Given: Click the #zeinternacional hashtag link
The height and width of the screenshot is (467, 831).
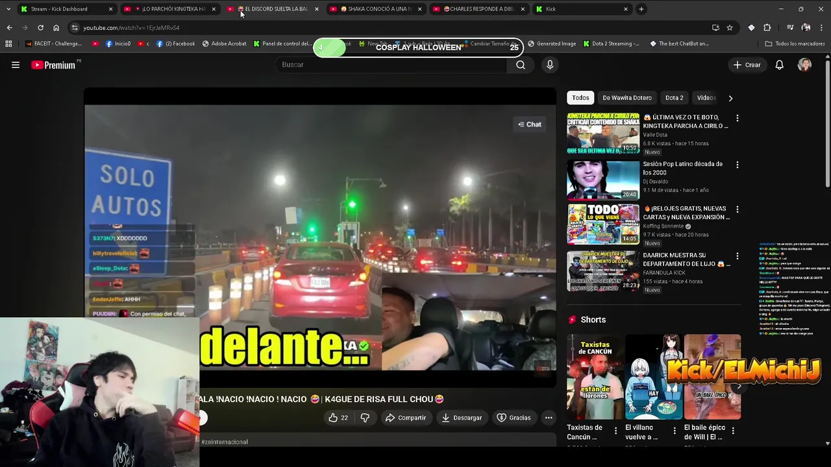Looking at the screenshot, I should 225,442.
